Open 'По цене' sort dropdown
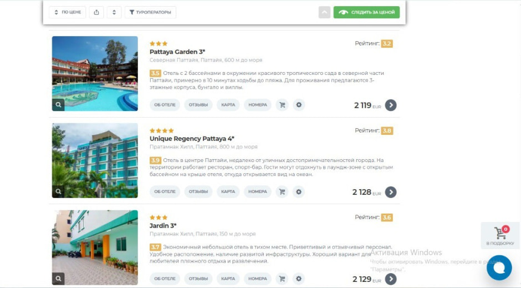This screenshot has width=521, height=288. (x=68, y=12)
